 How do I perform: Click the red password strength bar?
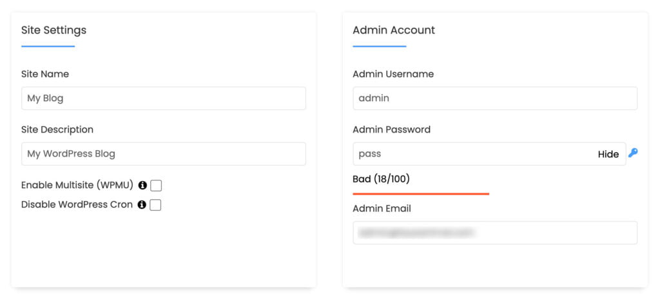click(421, 194)
